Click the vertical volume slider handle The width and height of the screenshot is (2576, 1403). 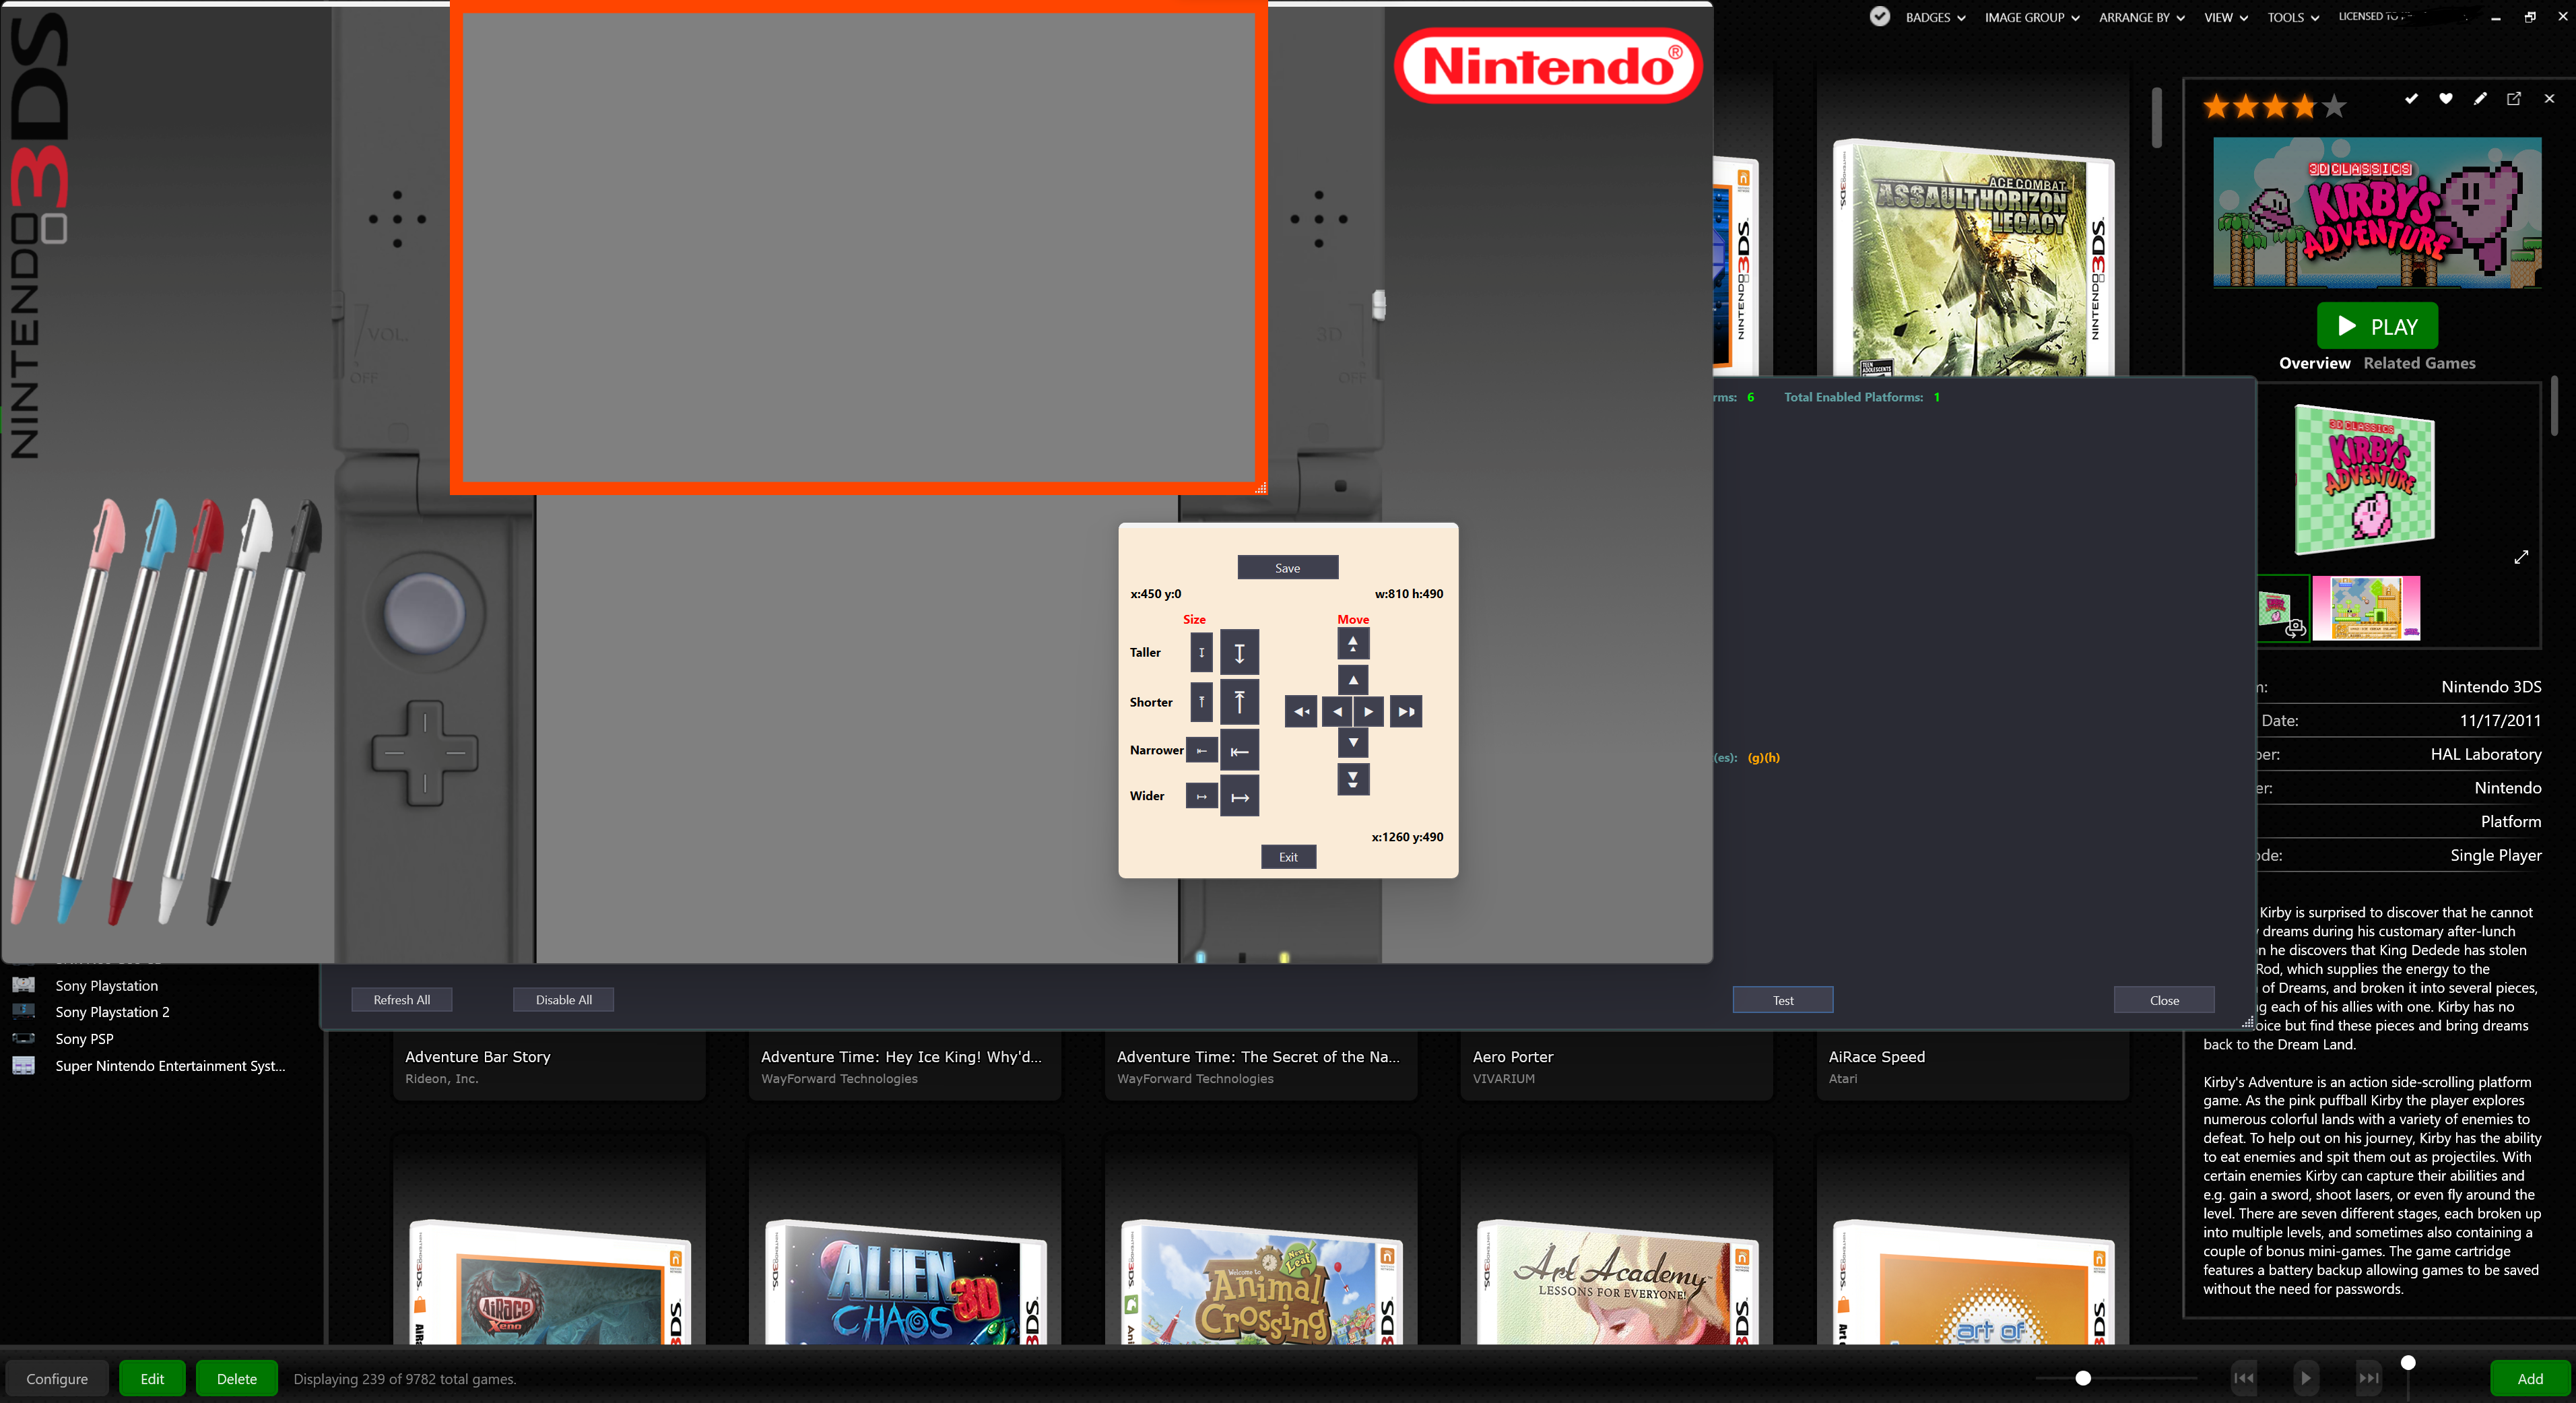tap(2408, 1362)
